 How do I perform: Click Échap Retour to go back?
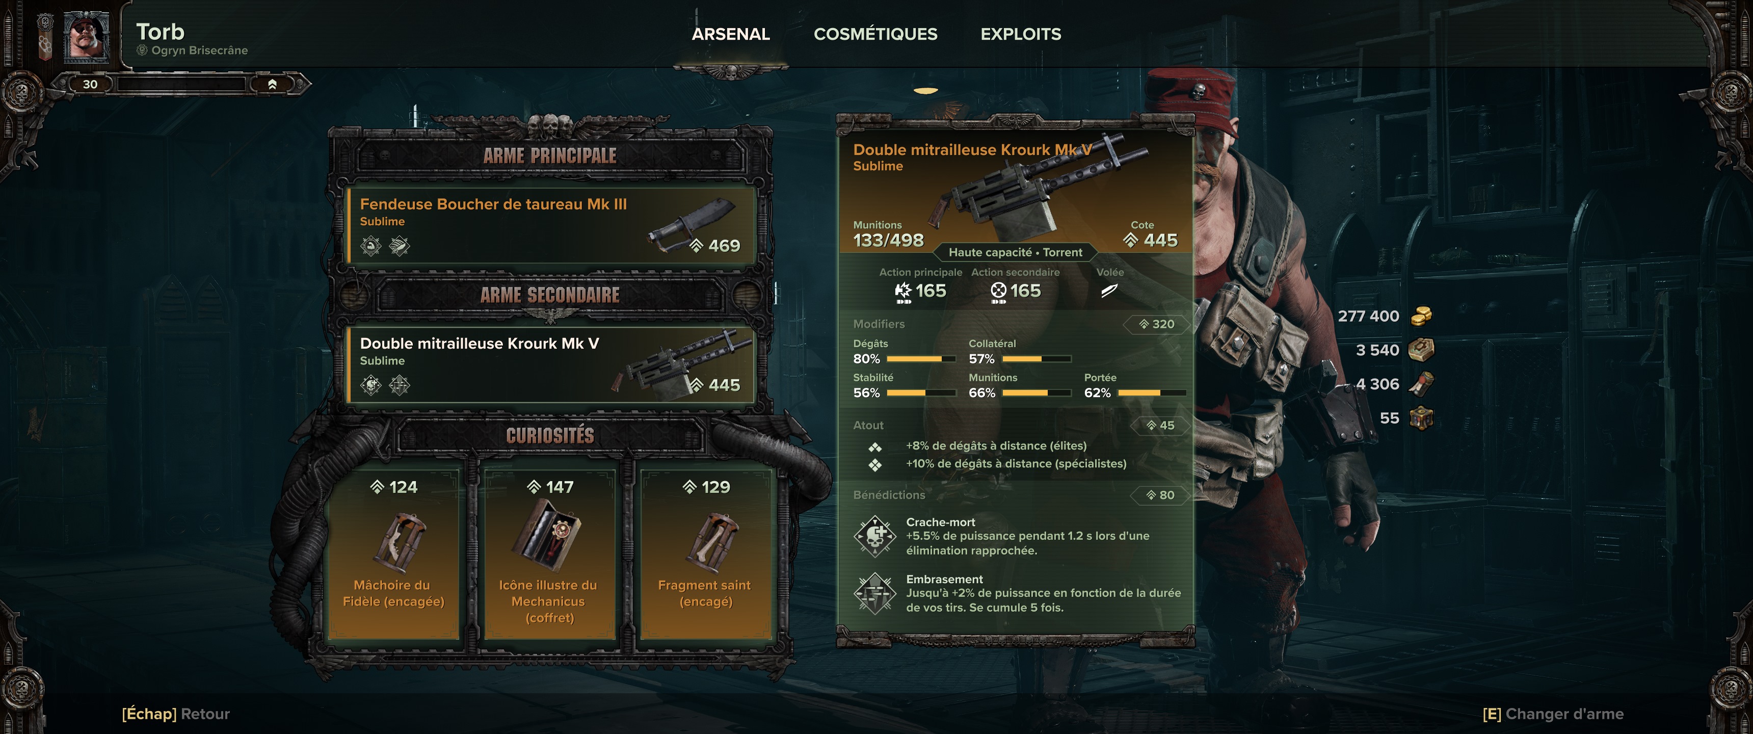pos(176,714)
